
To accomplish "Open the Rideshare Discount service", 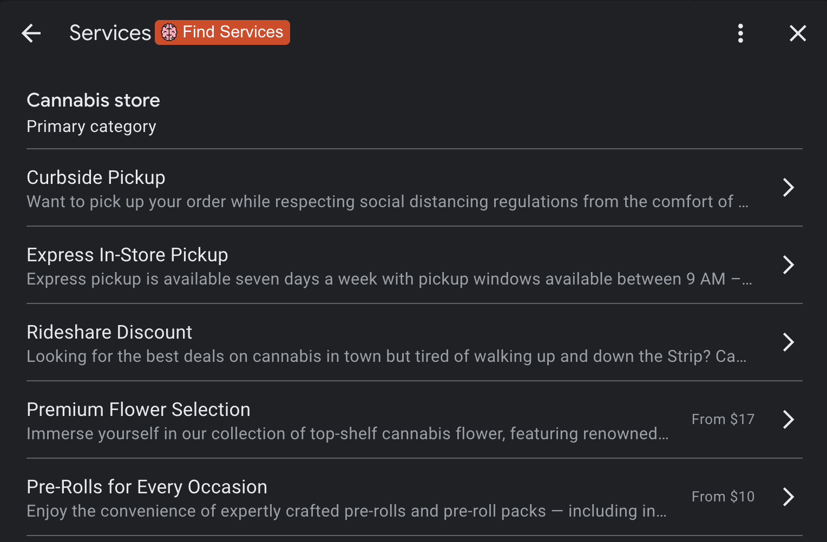I will point(109,332).
